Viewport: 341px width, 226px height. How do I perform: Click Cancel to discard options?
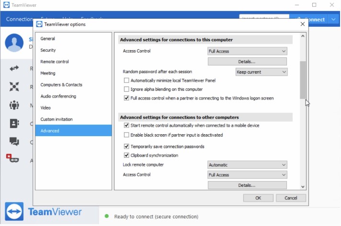coord(291,198)
